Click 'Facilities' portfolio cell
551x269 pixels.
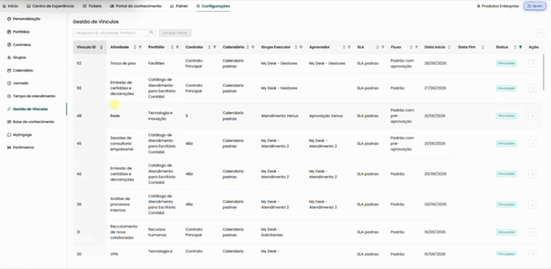pyautogui.click(x=156, y=63)
